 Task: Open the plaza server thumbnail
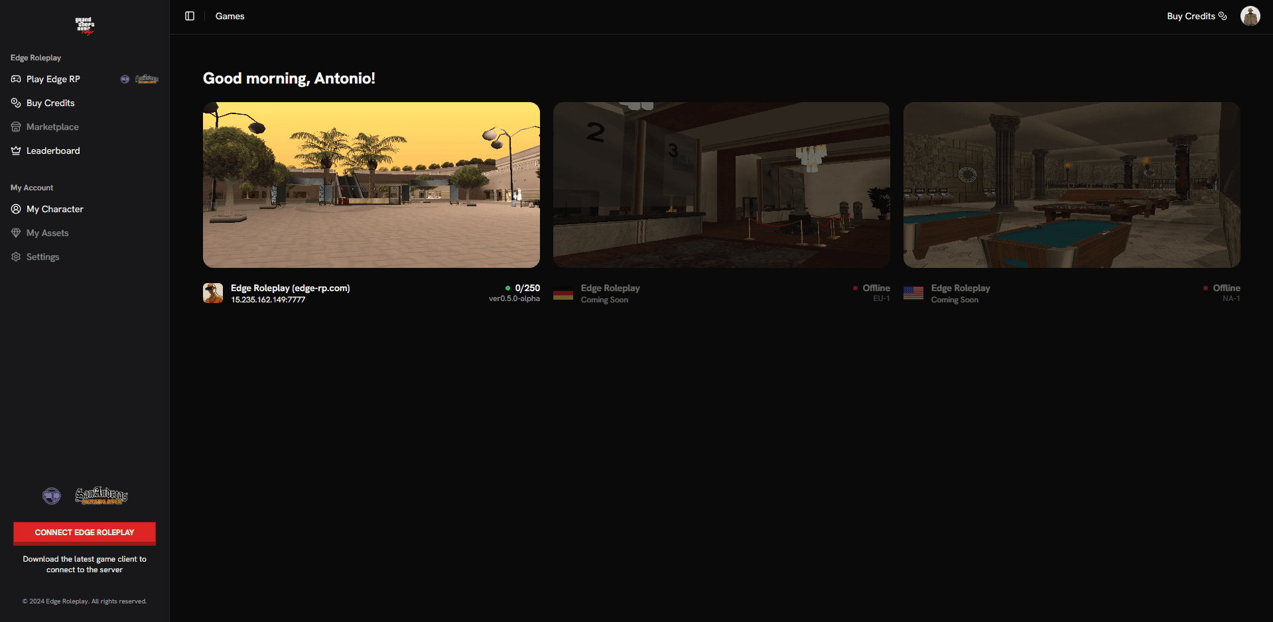click(371, 185)
